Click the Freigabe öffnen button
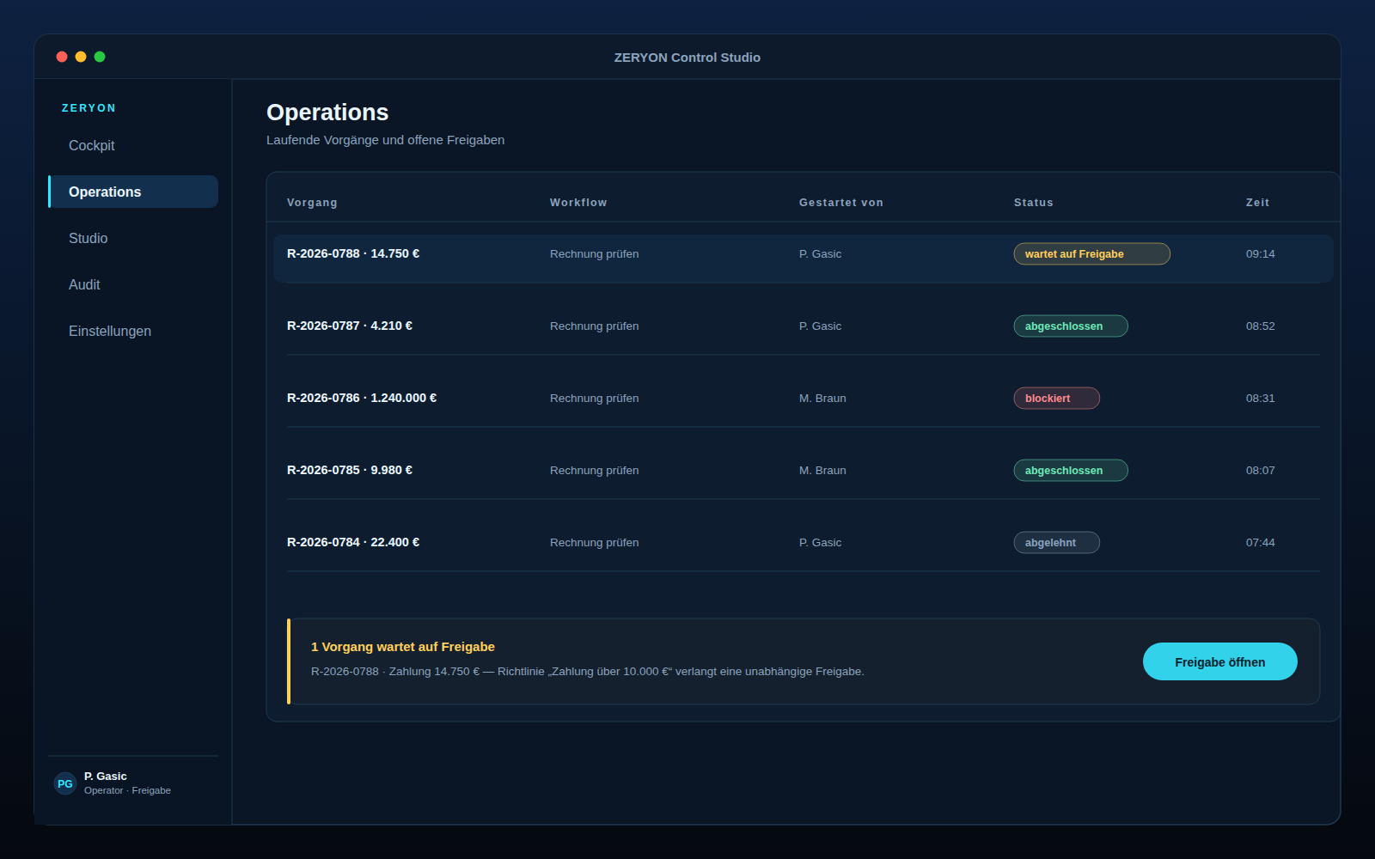 coord(1219,661)
